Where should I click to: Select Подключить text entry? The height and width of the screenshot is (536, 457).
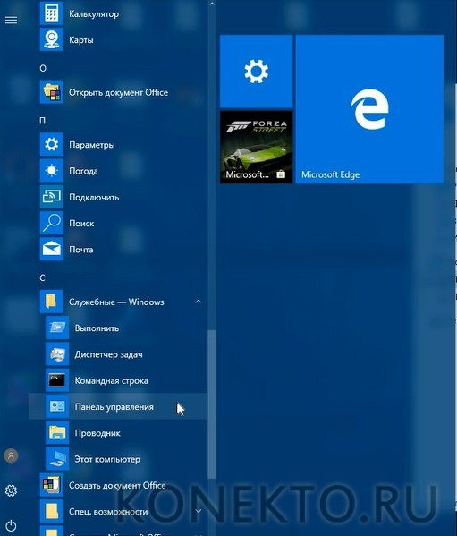point(94,197)
